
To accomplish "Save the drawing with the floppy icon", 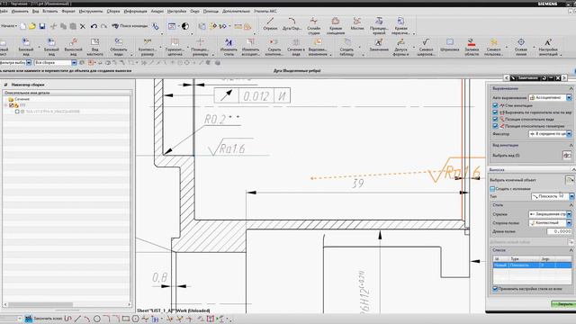I will [x=42, y=26].
